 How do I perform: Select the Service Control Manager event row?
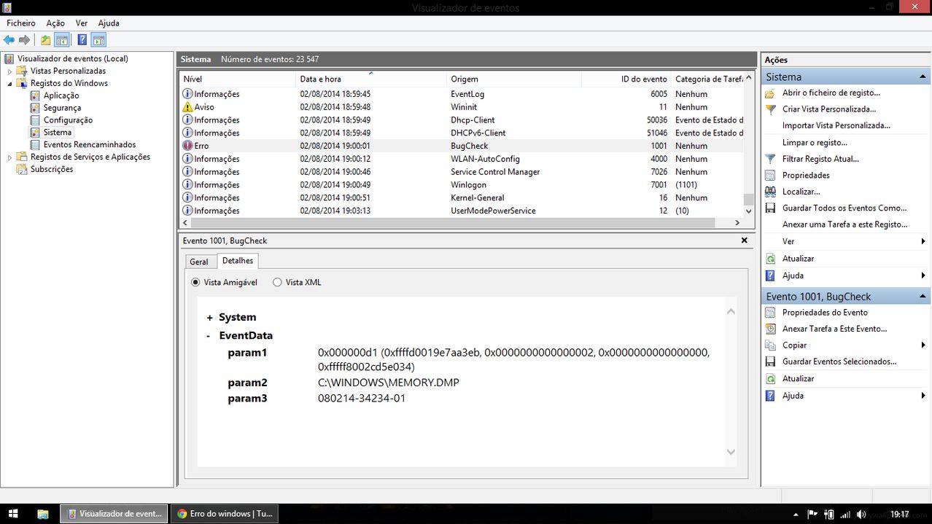pos(461,172)
